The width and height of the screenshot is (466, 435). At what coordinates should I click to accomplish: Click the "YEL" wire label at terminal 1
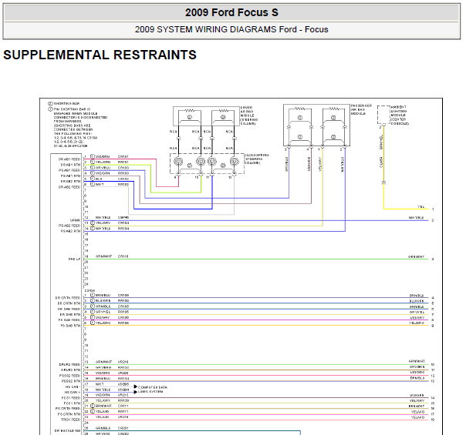[x=420, y=206]
